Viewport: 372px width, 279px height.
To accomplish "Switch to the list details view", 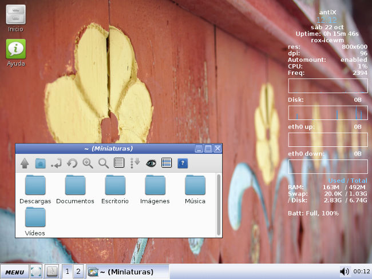I will (119, 163).
